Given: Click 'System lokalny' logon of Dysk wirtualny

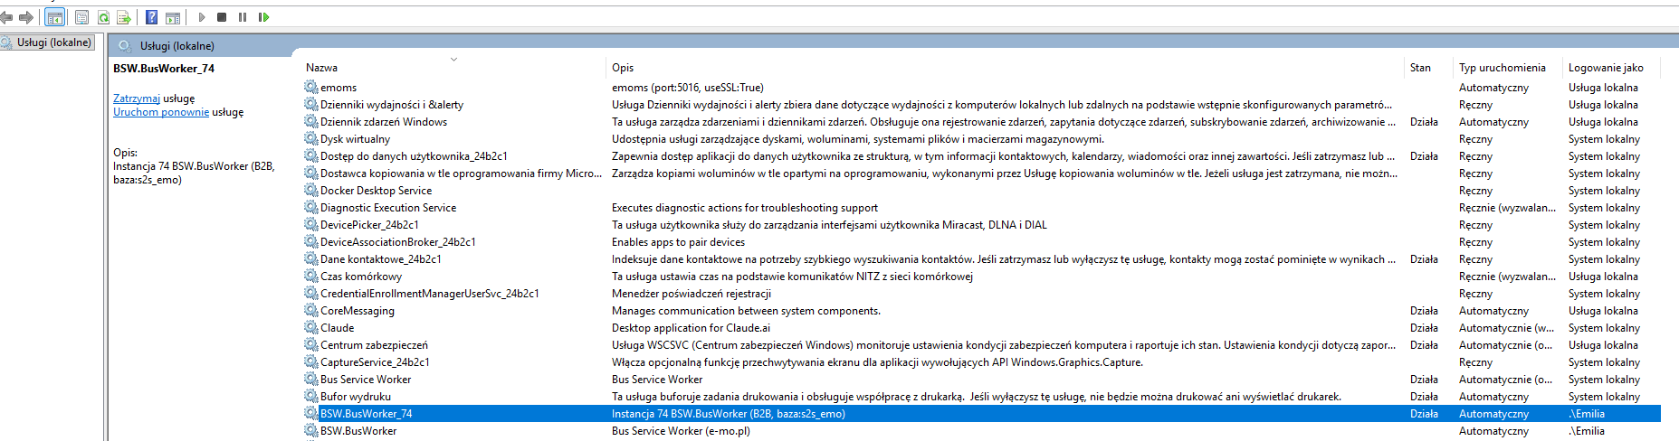Looking at the screenshot, I should point(1604,139).
